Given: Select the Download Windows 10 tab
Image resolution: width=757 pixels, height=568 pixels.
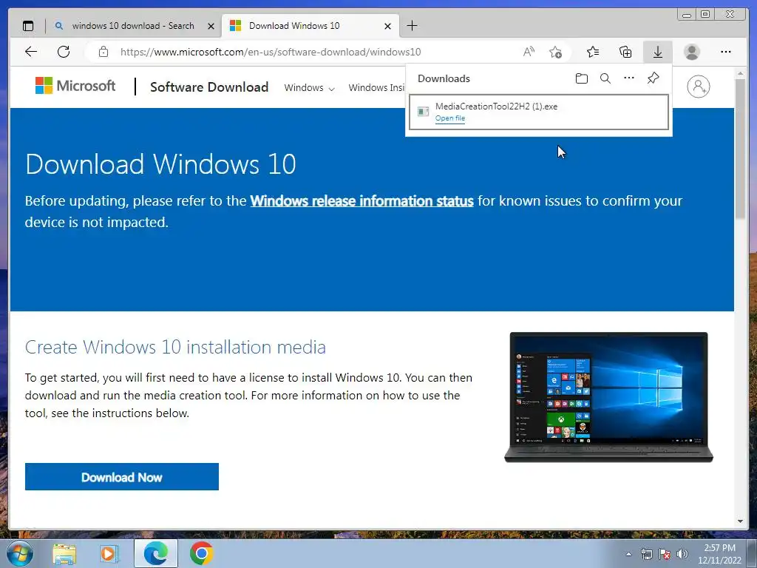Looking at the screenshot, I should tap(310, 26).
